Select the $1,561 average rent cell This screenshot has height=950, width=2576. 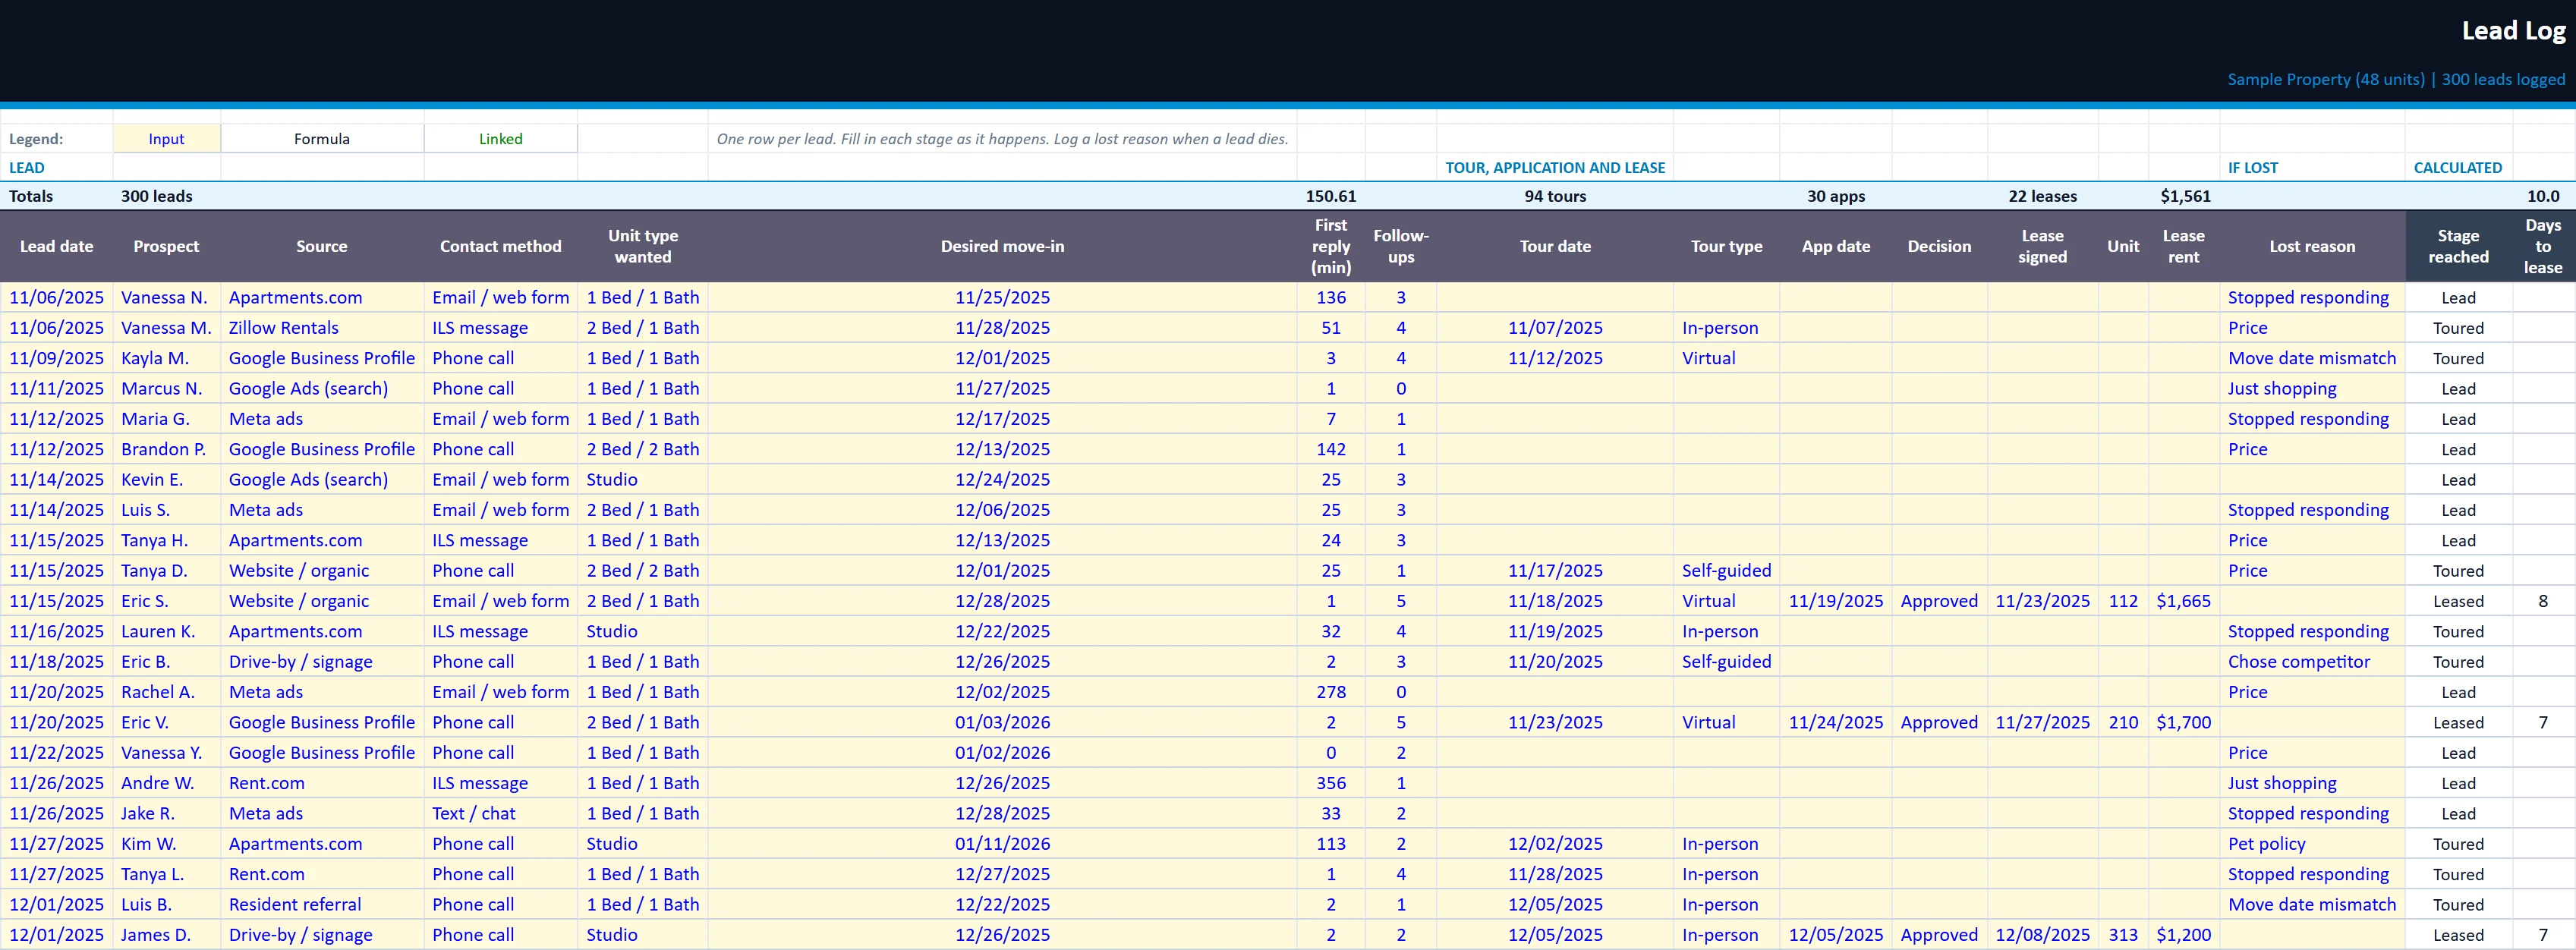point(2184,196)
